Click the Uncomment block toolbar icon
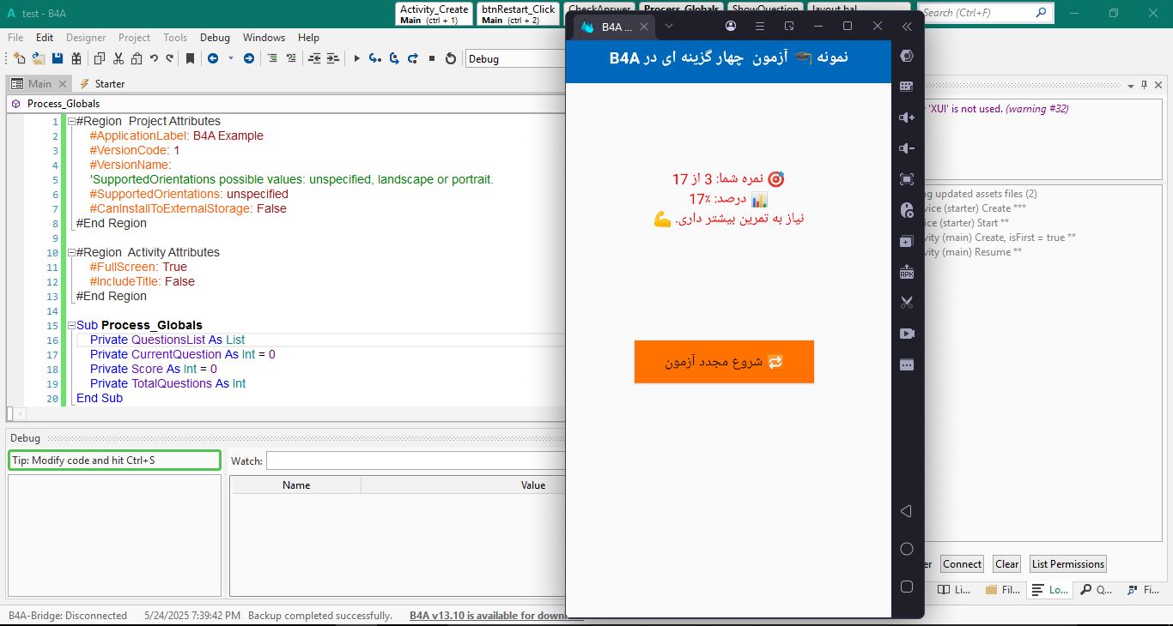This screenshot has height=626, width=1173. (291, 58)
